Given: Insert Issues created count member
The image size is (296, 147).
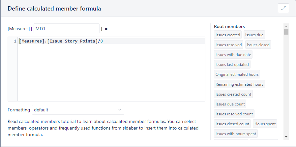Looking at the screenshot, I should click(x=233, y=94).
